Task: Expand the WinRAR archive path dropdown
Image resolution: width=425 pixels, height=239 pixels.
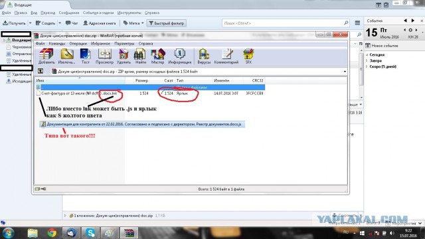Action: tap(345, 72)
